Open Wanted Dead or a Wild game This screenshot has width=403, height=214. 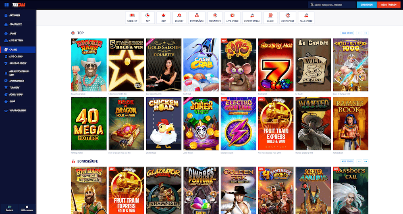pos(313,123)
